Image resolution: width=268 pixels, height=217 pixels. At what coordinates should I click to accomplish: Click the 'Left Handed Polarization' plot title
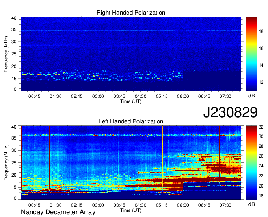[131, 121]
